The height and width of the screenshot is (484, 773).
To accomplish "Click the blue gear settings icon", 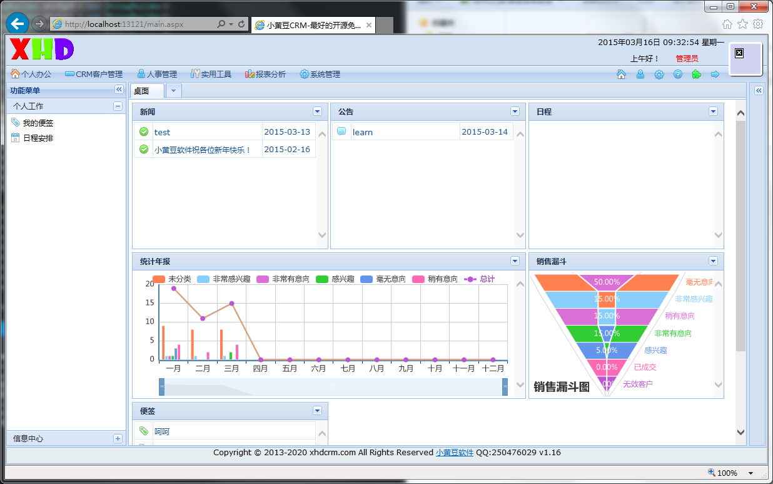I will click(x=659, y=75).
